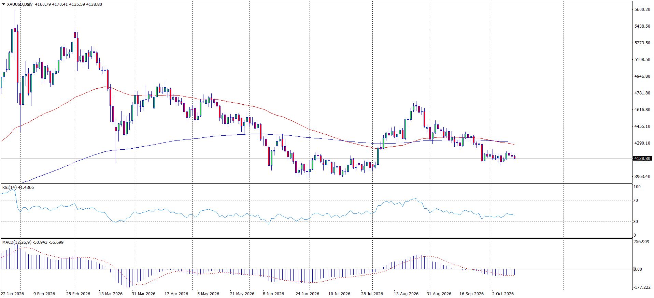The image size is (654, 298).
Task: Click the 5273.50 price axis label
Action: tap(642, 43)
